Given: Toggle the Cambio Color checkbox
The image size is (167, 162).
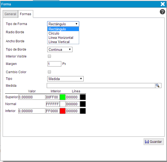Looking at the screenshot, I should (49, 72).
